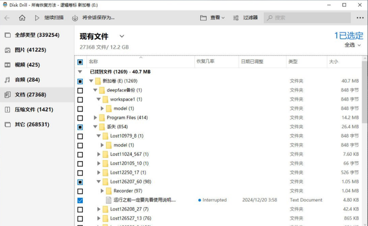Resume scanning with the play icon
The height and width of the screenshot is (226, 368).
pos(37,18)
